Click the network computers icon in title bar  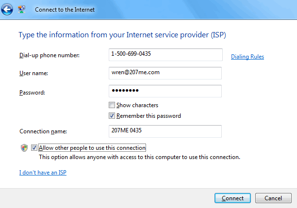[21, 9]
